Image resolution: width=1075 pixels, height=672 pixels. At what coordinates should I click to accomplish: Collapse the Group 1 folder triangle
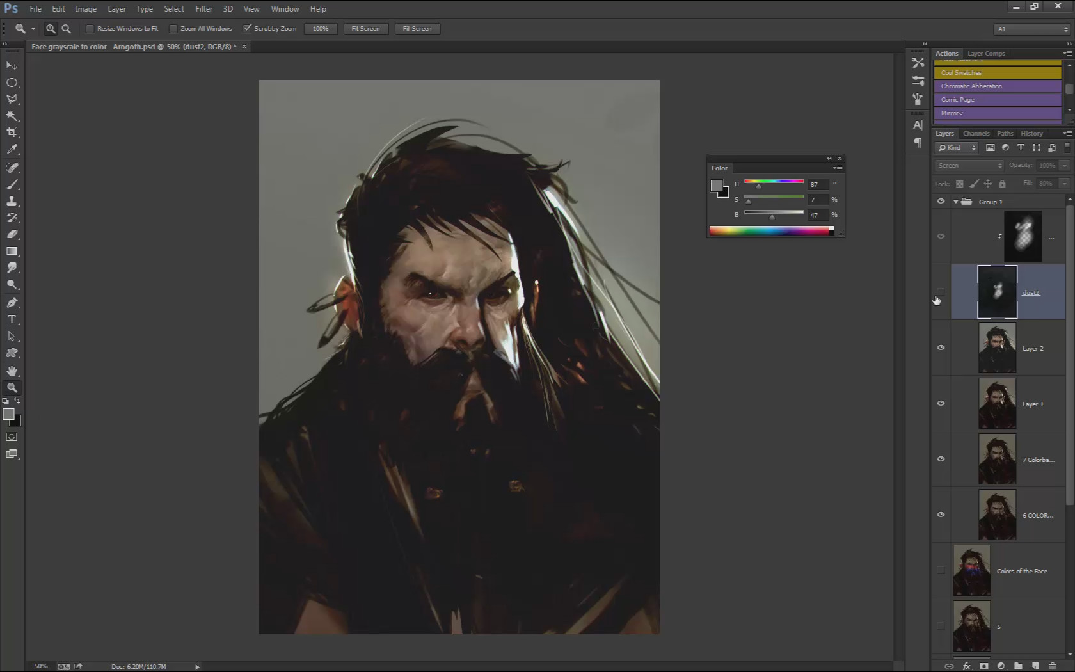tap(956, 202)
